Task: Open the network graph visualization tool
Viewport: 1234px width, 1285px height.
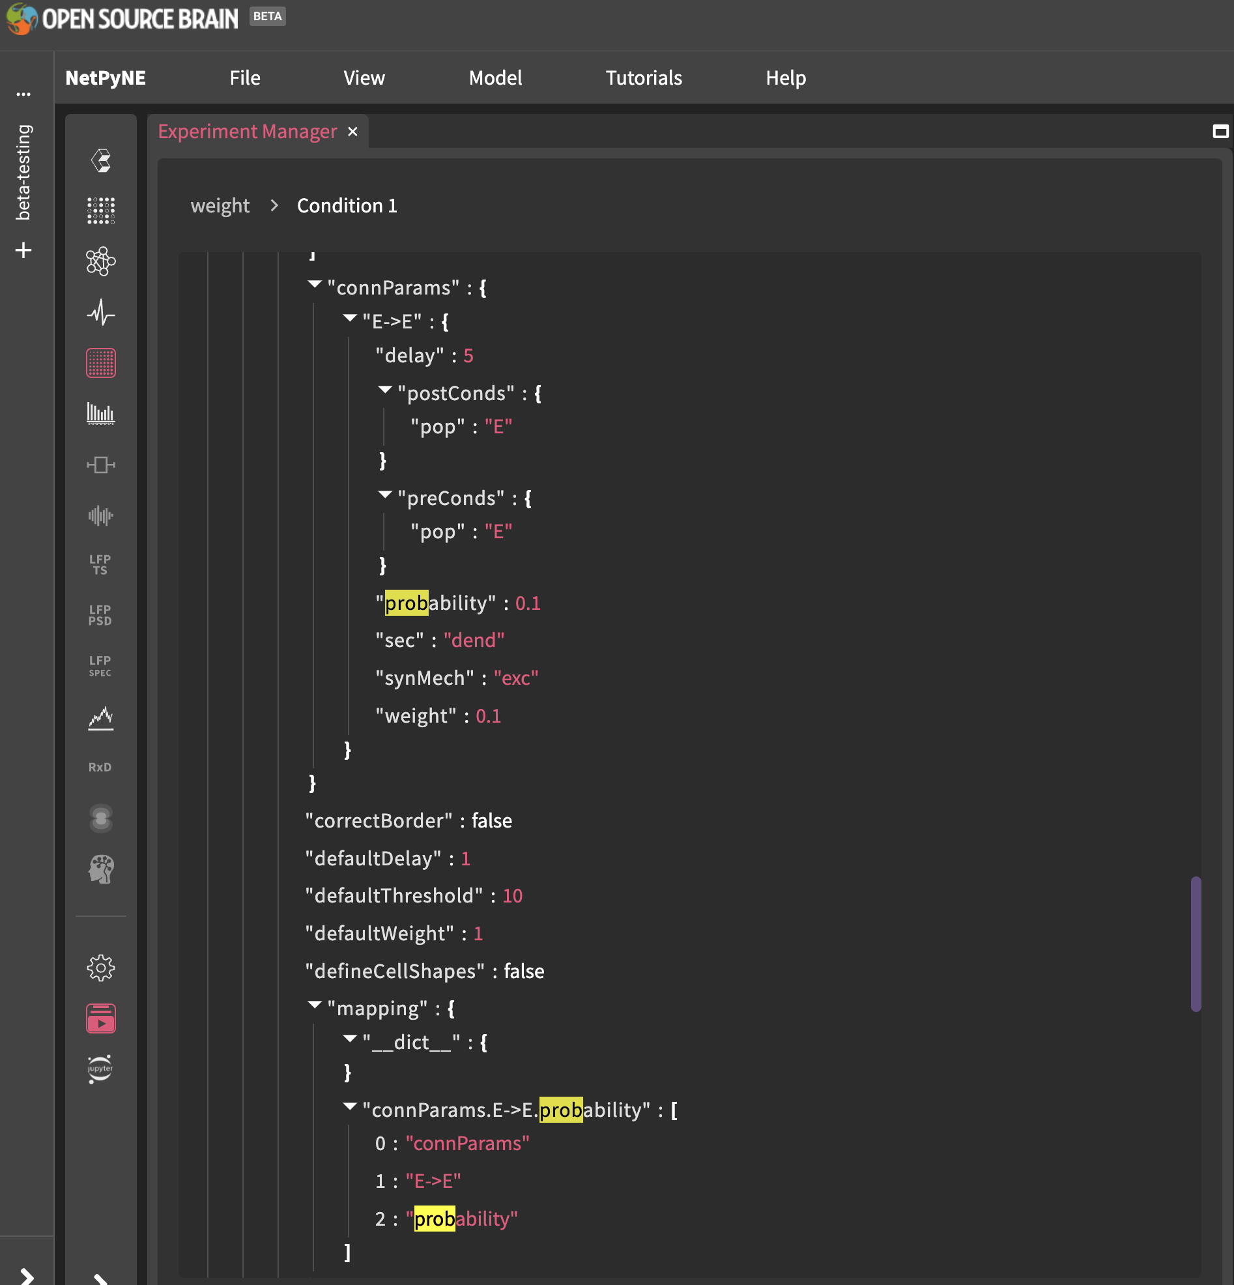Action: click(100, 261)
